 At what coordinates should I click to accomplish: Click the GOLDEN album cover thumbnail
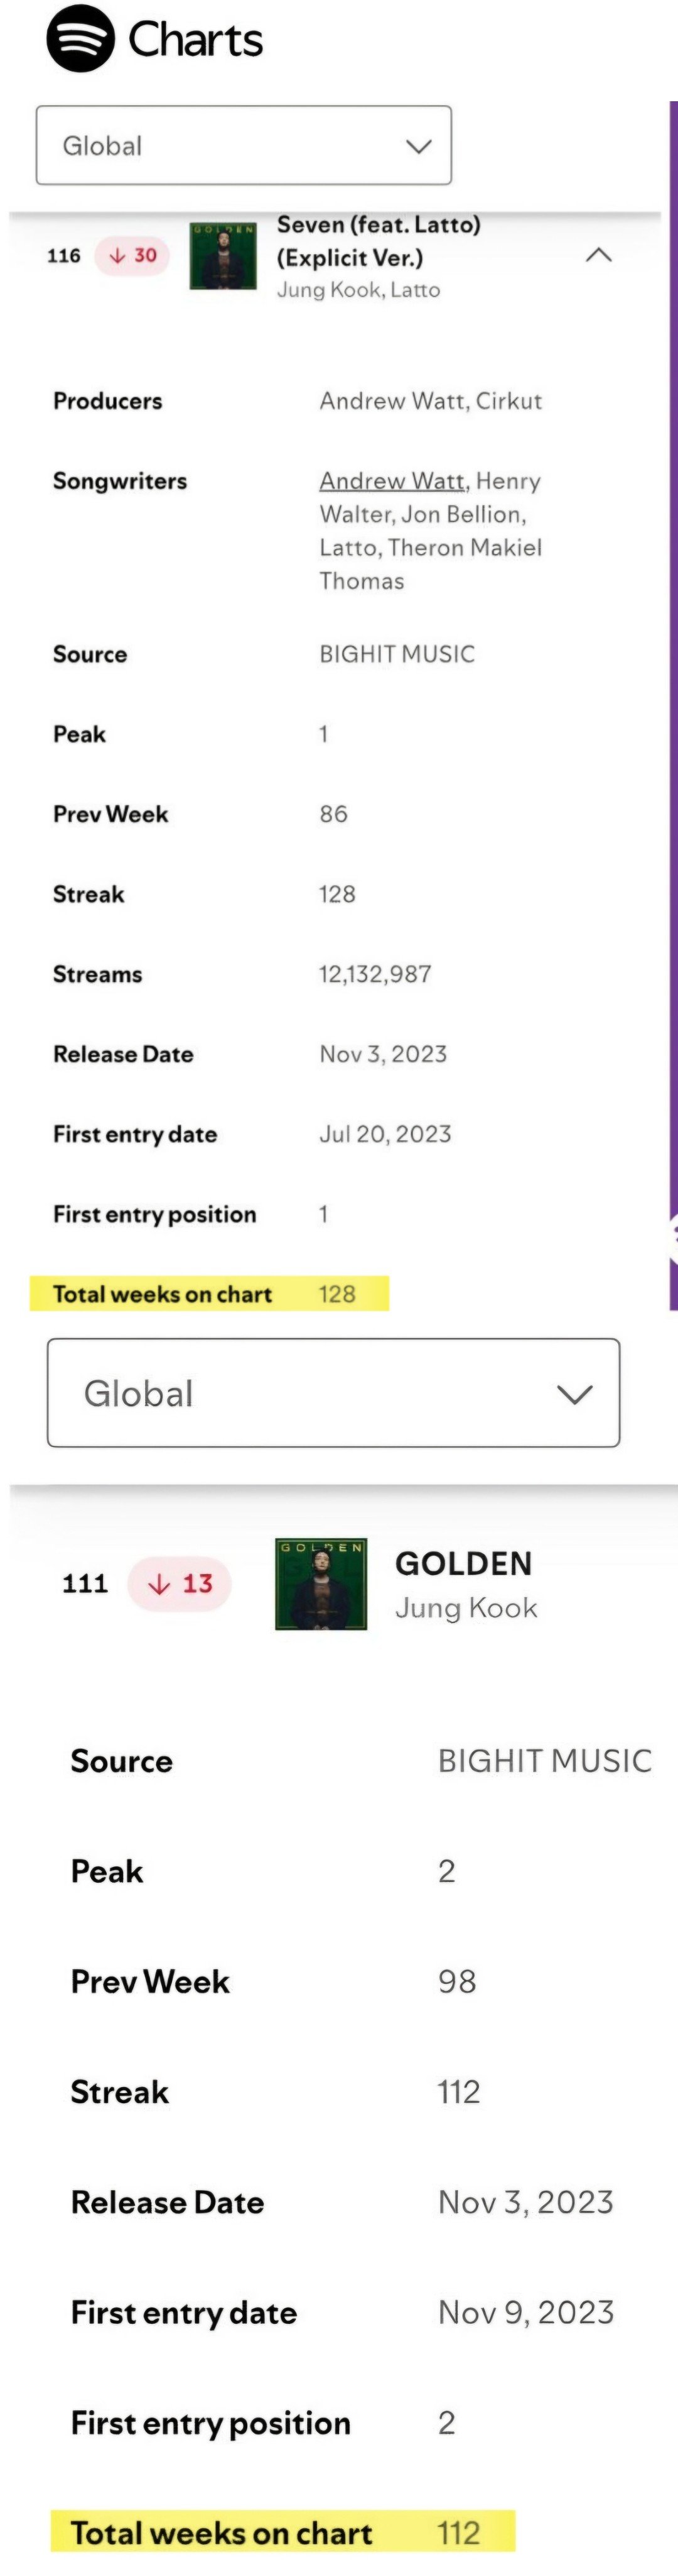point(321,1584)
